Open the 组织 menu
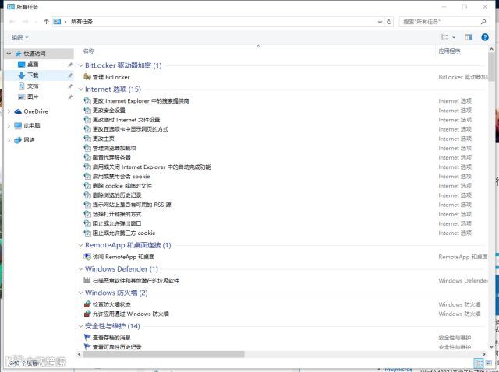The image size is (499, 372). pyautogui.click(x=19, y=37)
